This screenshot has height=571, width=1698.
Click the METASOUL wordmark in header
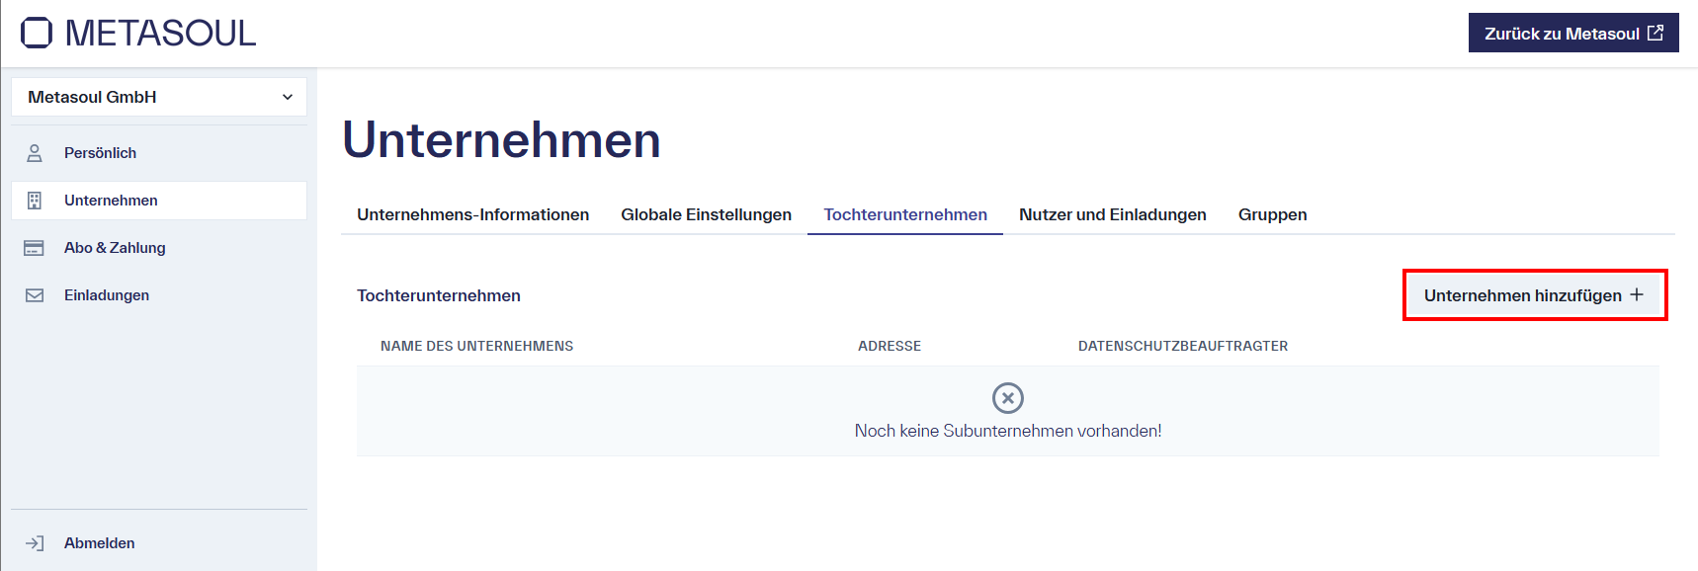pyautogui.click(x=160, y=33)
